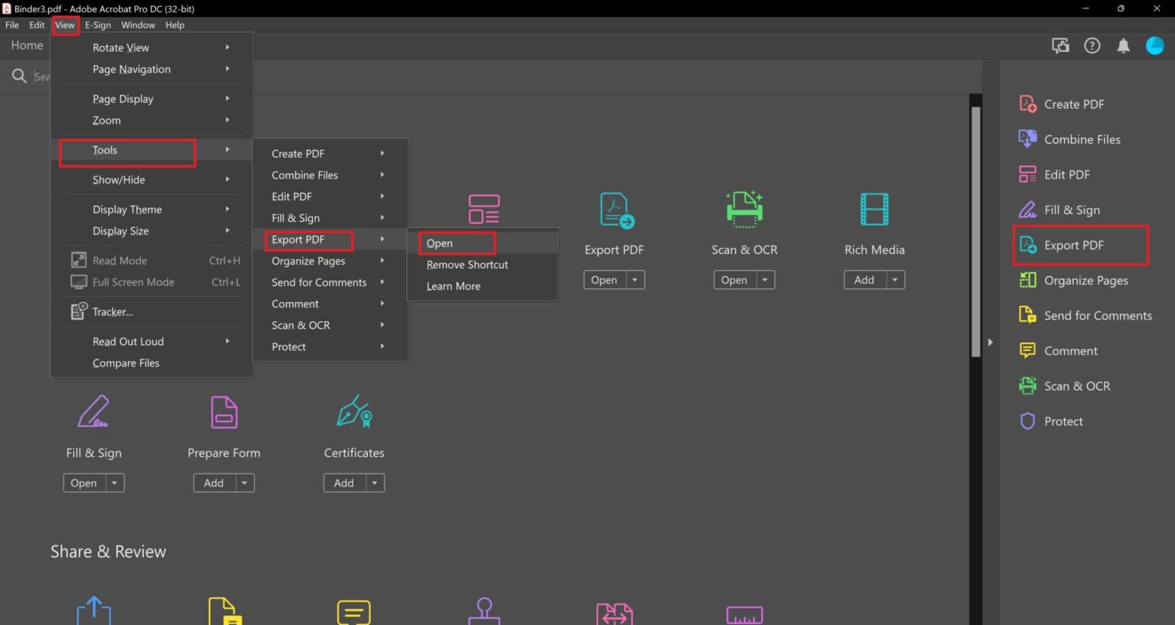The width and height of the screenshot is (1175, 625).
Task: Open dropdown arrow next to Certificates Add
Action: pyautogui.click(x=375, y=483)
